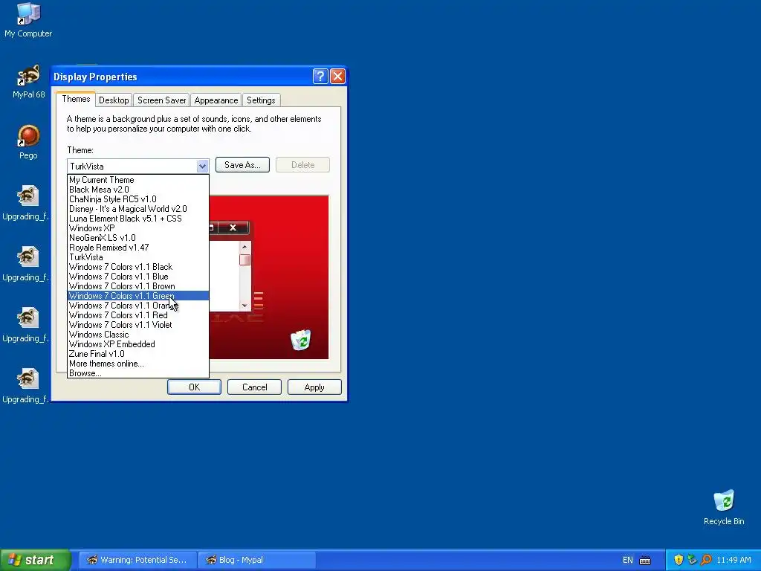Screen dimensions: 761x571
Task: Open the Appearance tab
Action: [x=216, y=100]
